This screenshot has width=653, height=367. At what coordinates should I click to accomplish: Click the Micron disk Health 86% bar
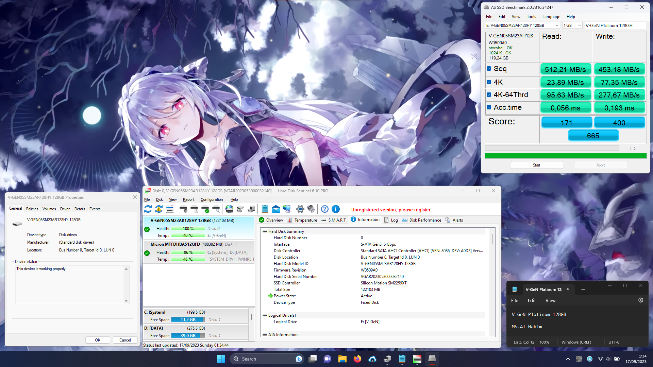[188, 252]
